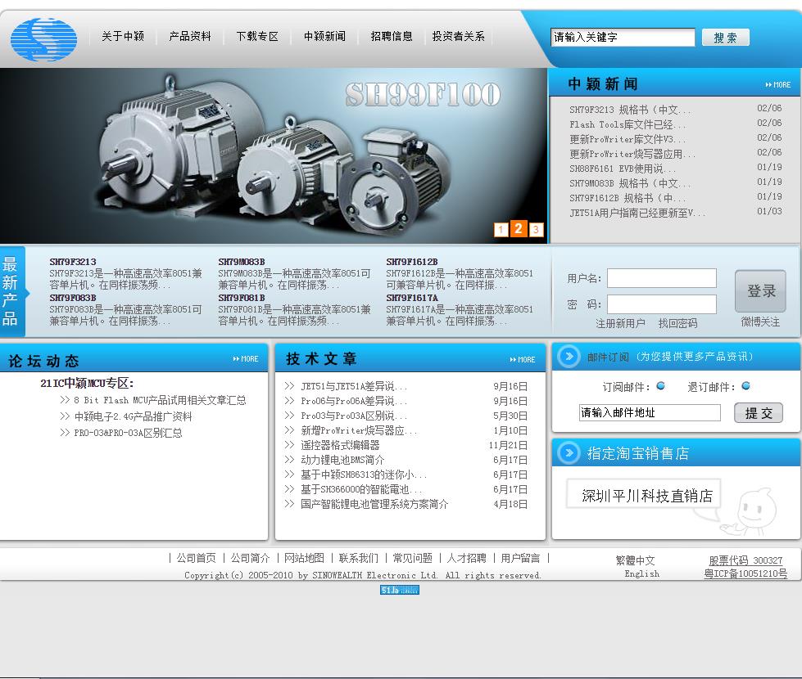
Task: Select the 订阅邮件 radio button
Action: click(661, 386)
